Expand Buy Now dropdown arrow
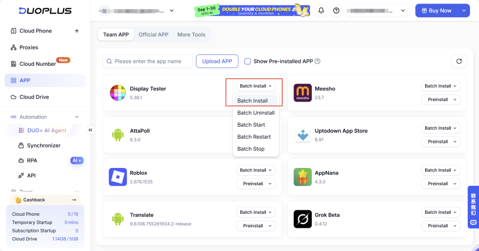 click(x=463, y=11)
